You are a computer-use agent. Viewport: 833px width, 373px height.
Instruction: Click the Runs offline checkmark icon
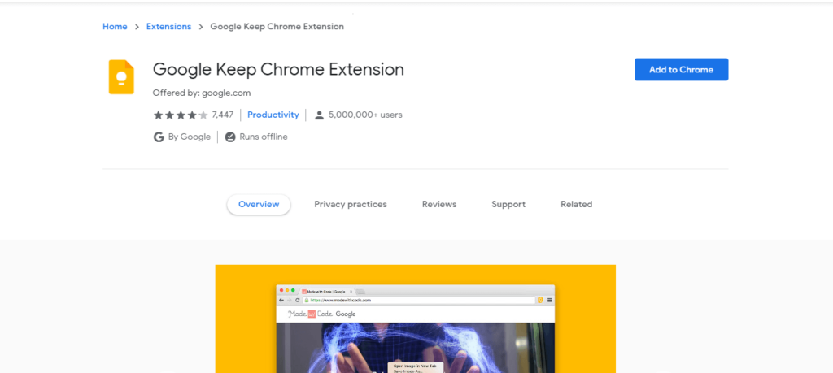coord(230,137)
